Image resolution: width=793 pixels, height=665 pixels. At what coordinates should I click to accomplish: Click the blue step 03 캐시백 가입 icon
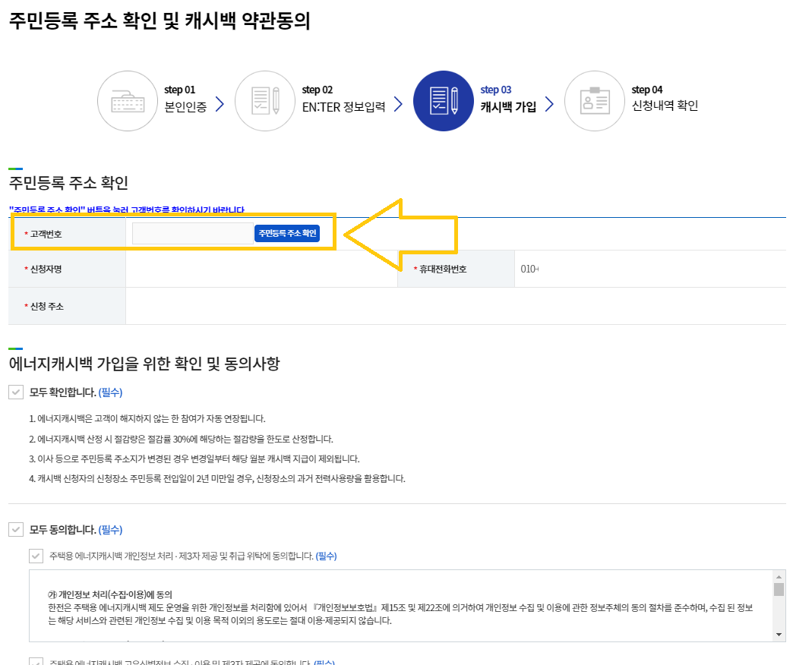(444, 100)
